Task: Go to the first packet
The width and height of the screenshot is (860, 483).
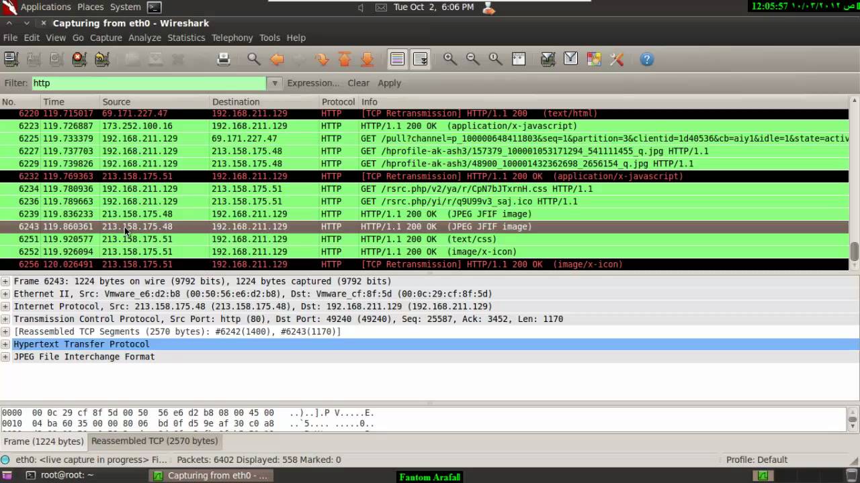Action: point(345,59)
